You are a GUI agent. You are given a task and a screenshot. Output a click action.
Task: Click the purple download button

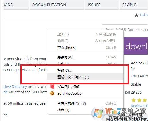pos(136,46)
